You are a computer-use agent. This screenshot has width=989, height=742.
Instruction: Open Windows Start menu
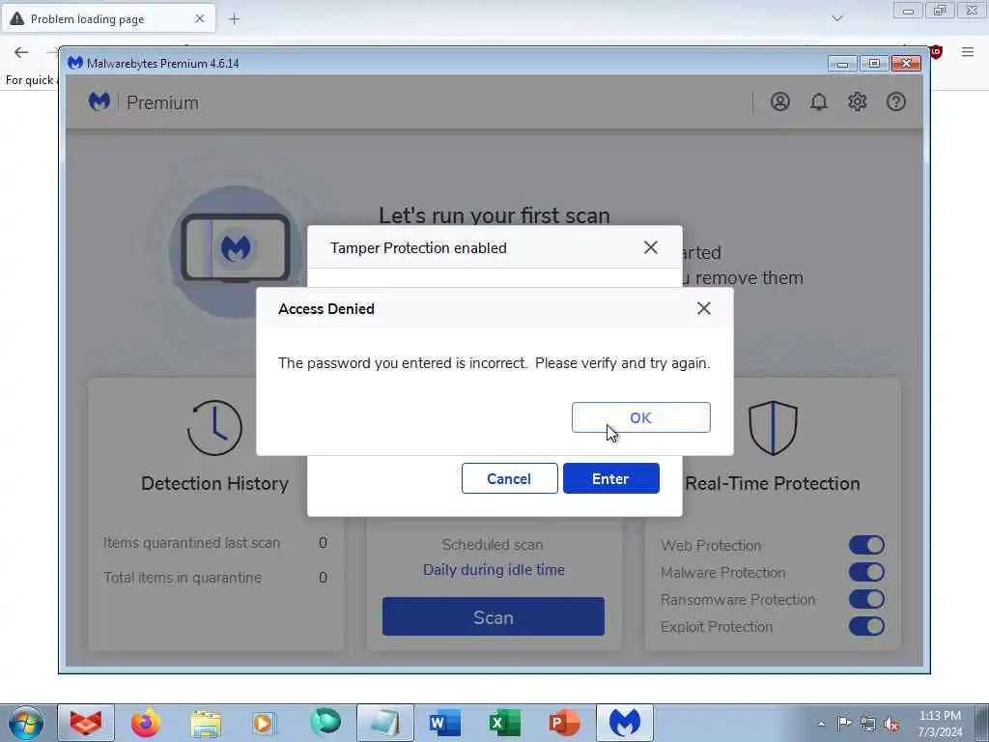[x=26, y=723]
